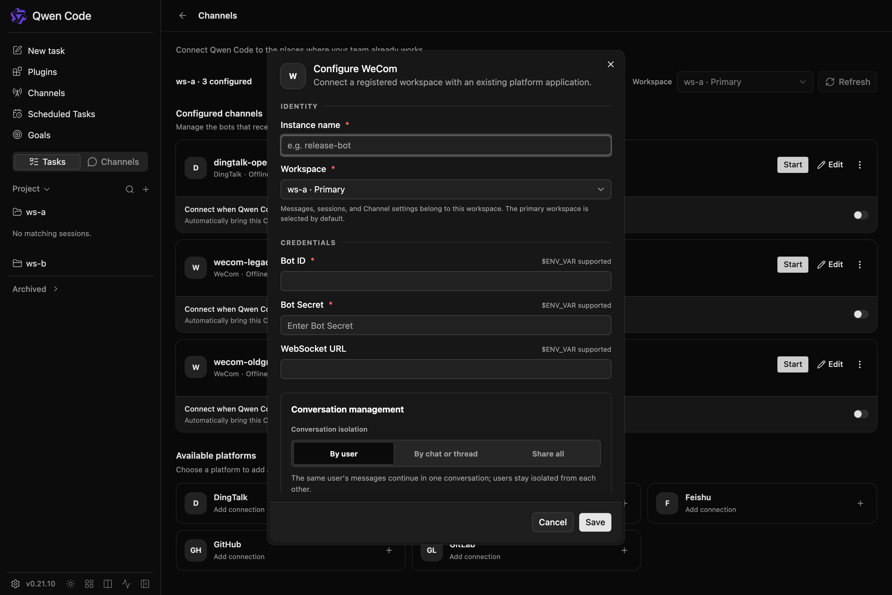Click the Feishu platform F icon

[x=667, y=503]
